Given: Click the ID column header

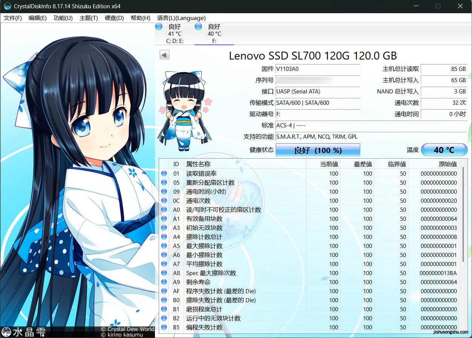Looking at the screenshot, I should [176, 164].
